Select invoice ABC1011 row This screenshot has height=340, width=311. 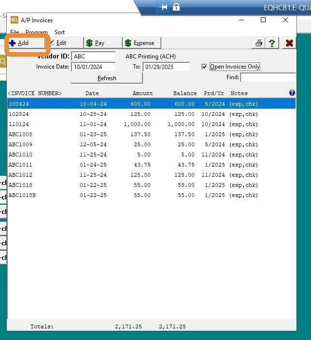coord(151,165)
